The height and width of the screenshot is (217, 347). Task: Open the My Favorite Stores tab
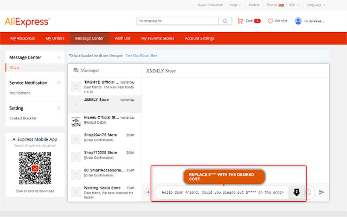pyautogui.click(x=158, y=38)
